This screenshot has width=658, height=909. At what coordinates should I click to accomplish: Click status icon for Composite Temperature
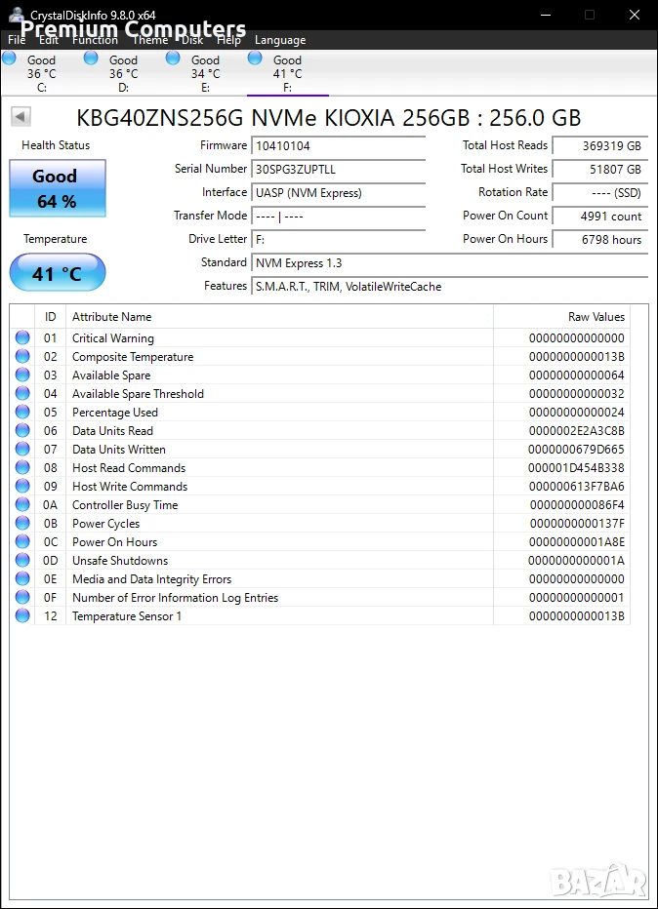click(x=22, y=356)
